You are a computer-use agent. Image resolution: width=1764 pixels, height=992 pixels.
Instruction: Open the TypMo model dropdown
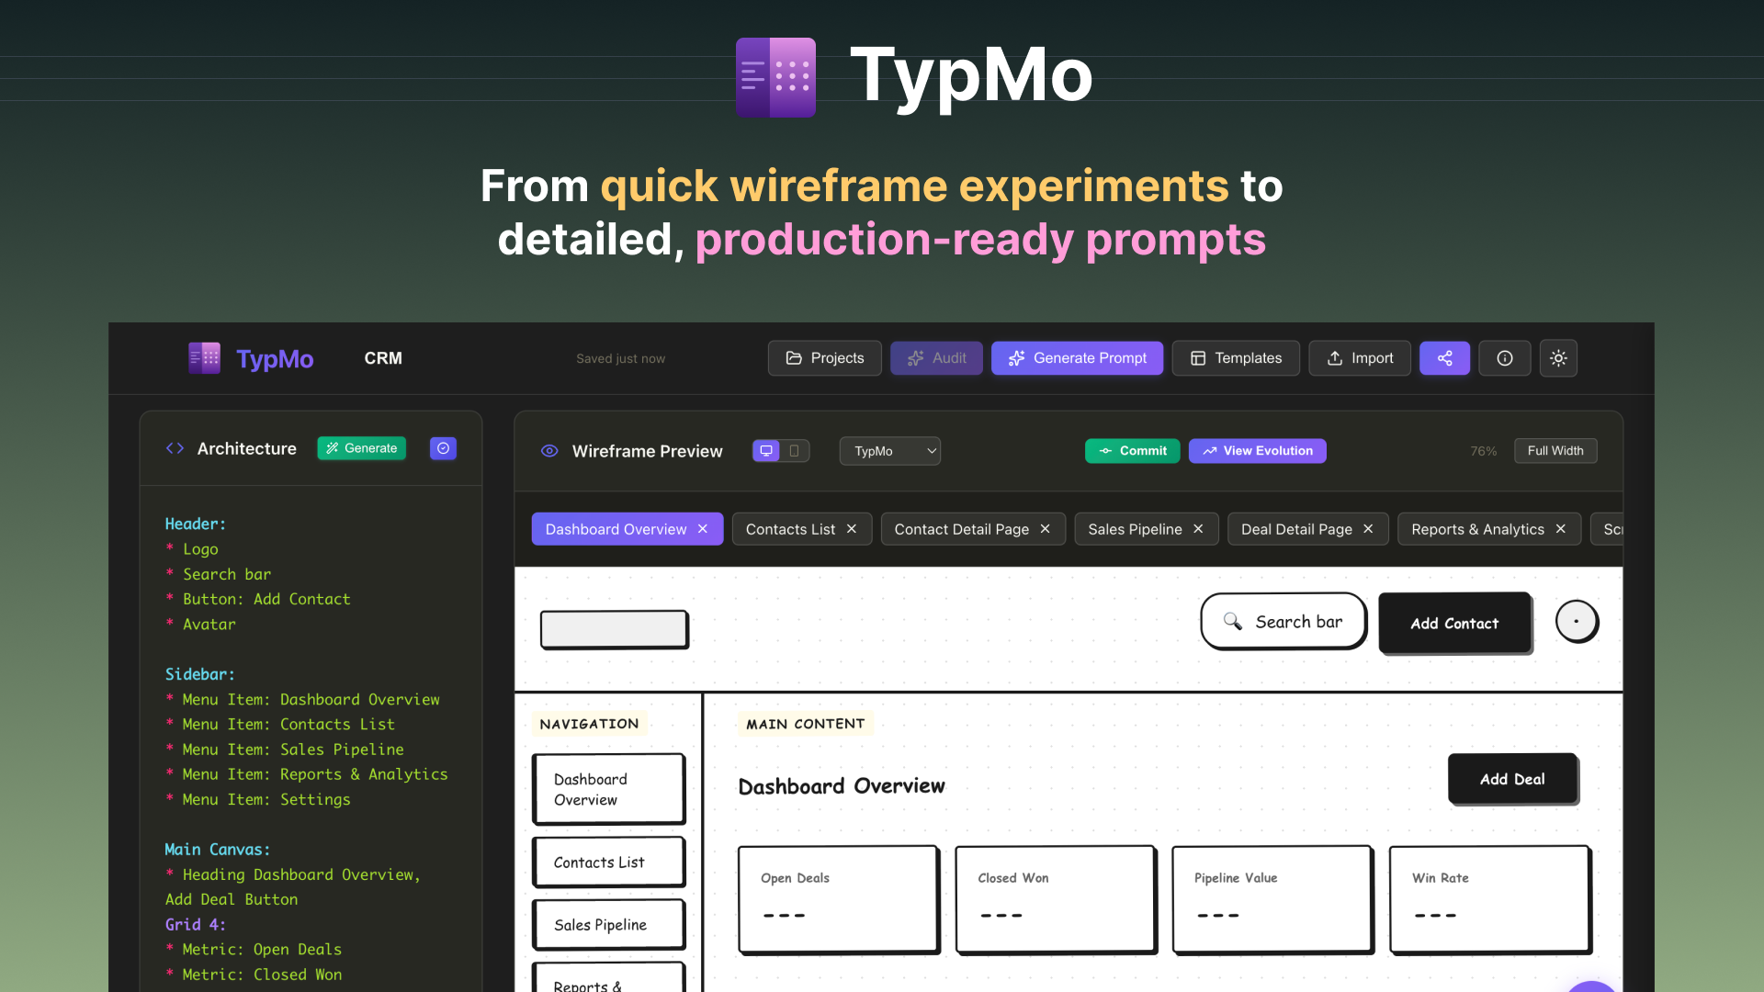pos(888,451)
